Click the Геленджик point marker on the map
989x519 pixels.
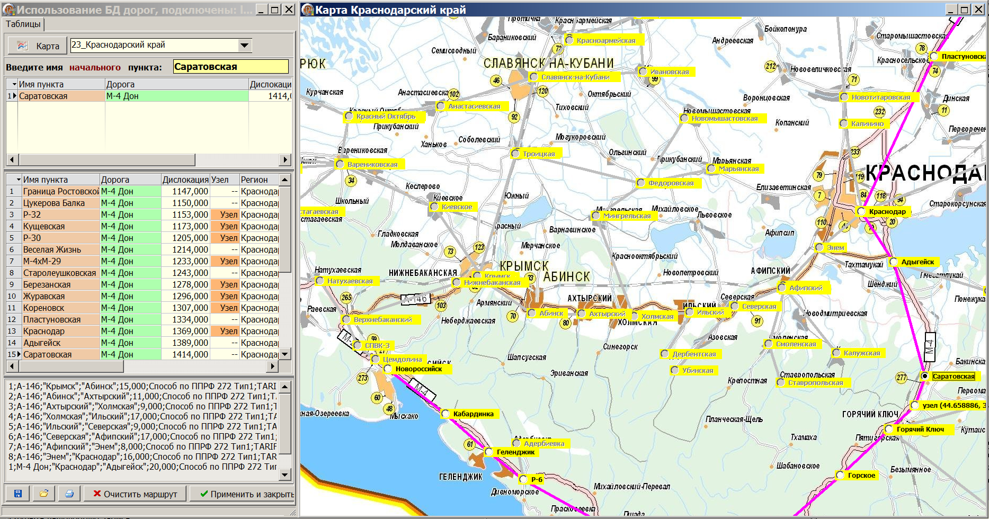489,452
